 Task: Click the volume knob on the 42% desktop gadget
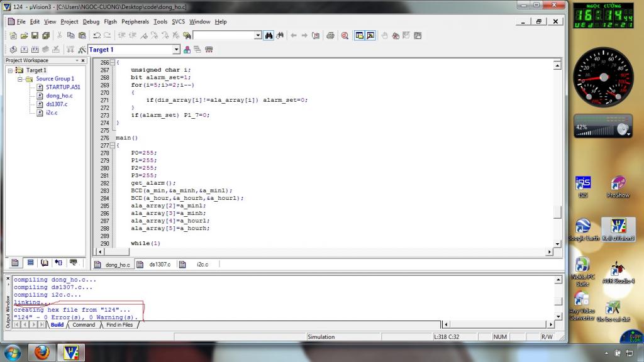click(623, 129)
